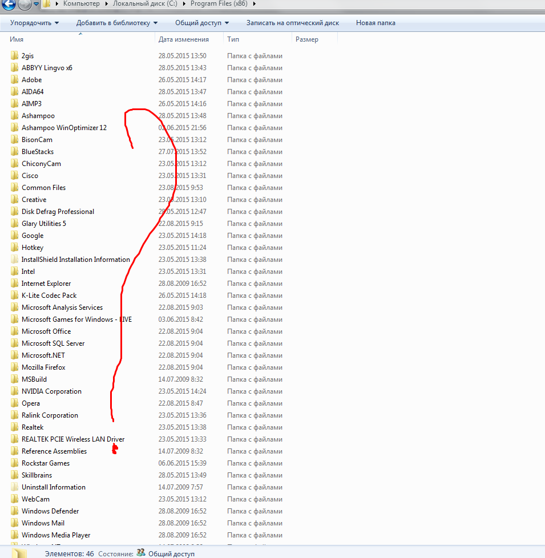The height and width of the screenshot is (558, 545).
Task: Select Microsoft Games for Windows - LIVE
Action: [76, 319]
